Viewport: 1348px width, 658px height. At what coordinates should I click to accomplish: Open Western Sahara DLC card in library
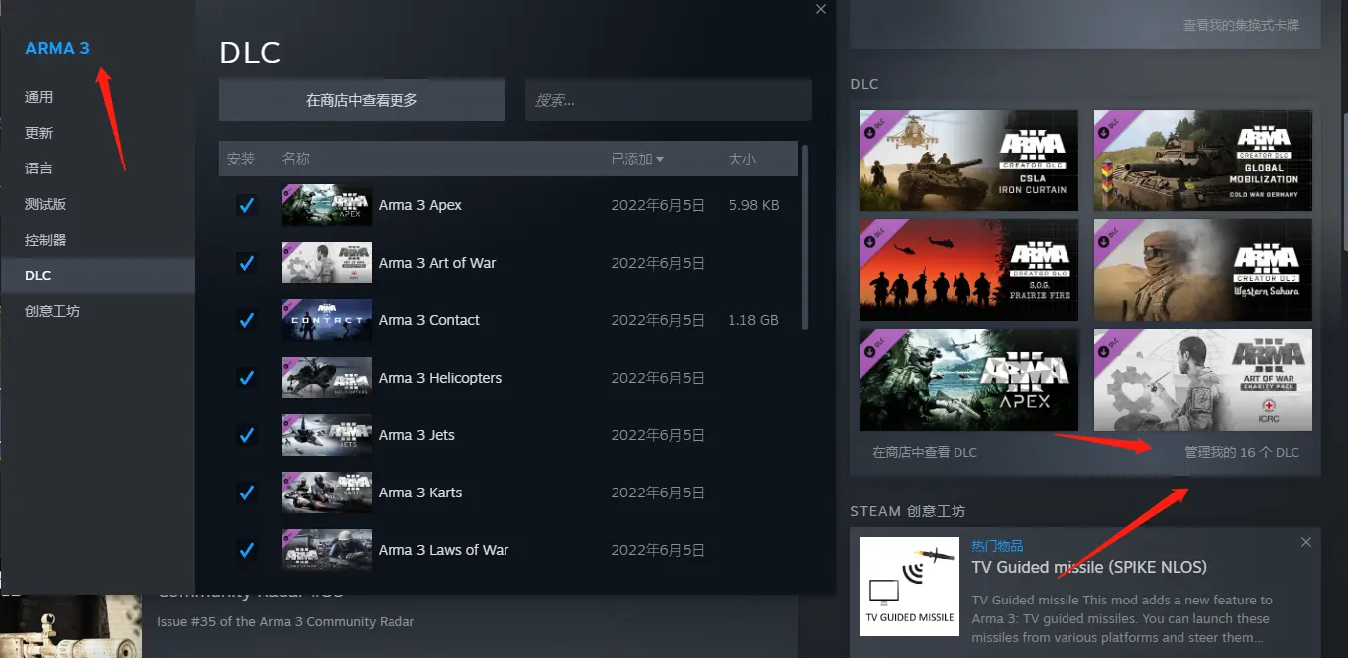[x=1203, y=270]
